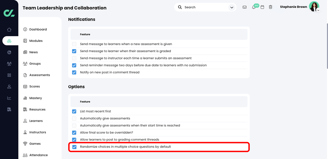This screenshot has width=328, height=159.
Task: Uncheck notify on new comment post
Action: 74,72
